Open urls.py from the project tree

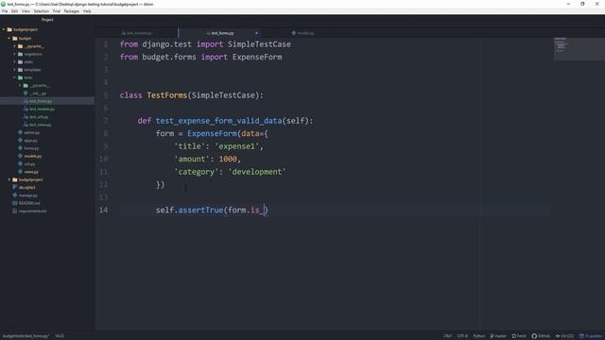[29, 164]
